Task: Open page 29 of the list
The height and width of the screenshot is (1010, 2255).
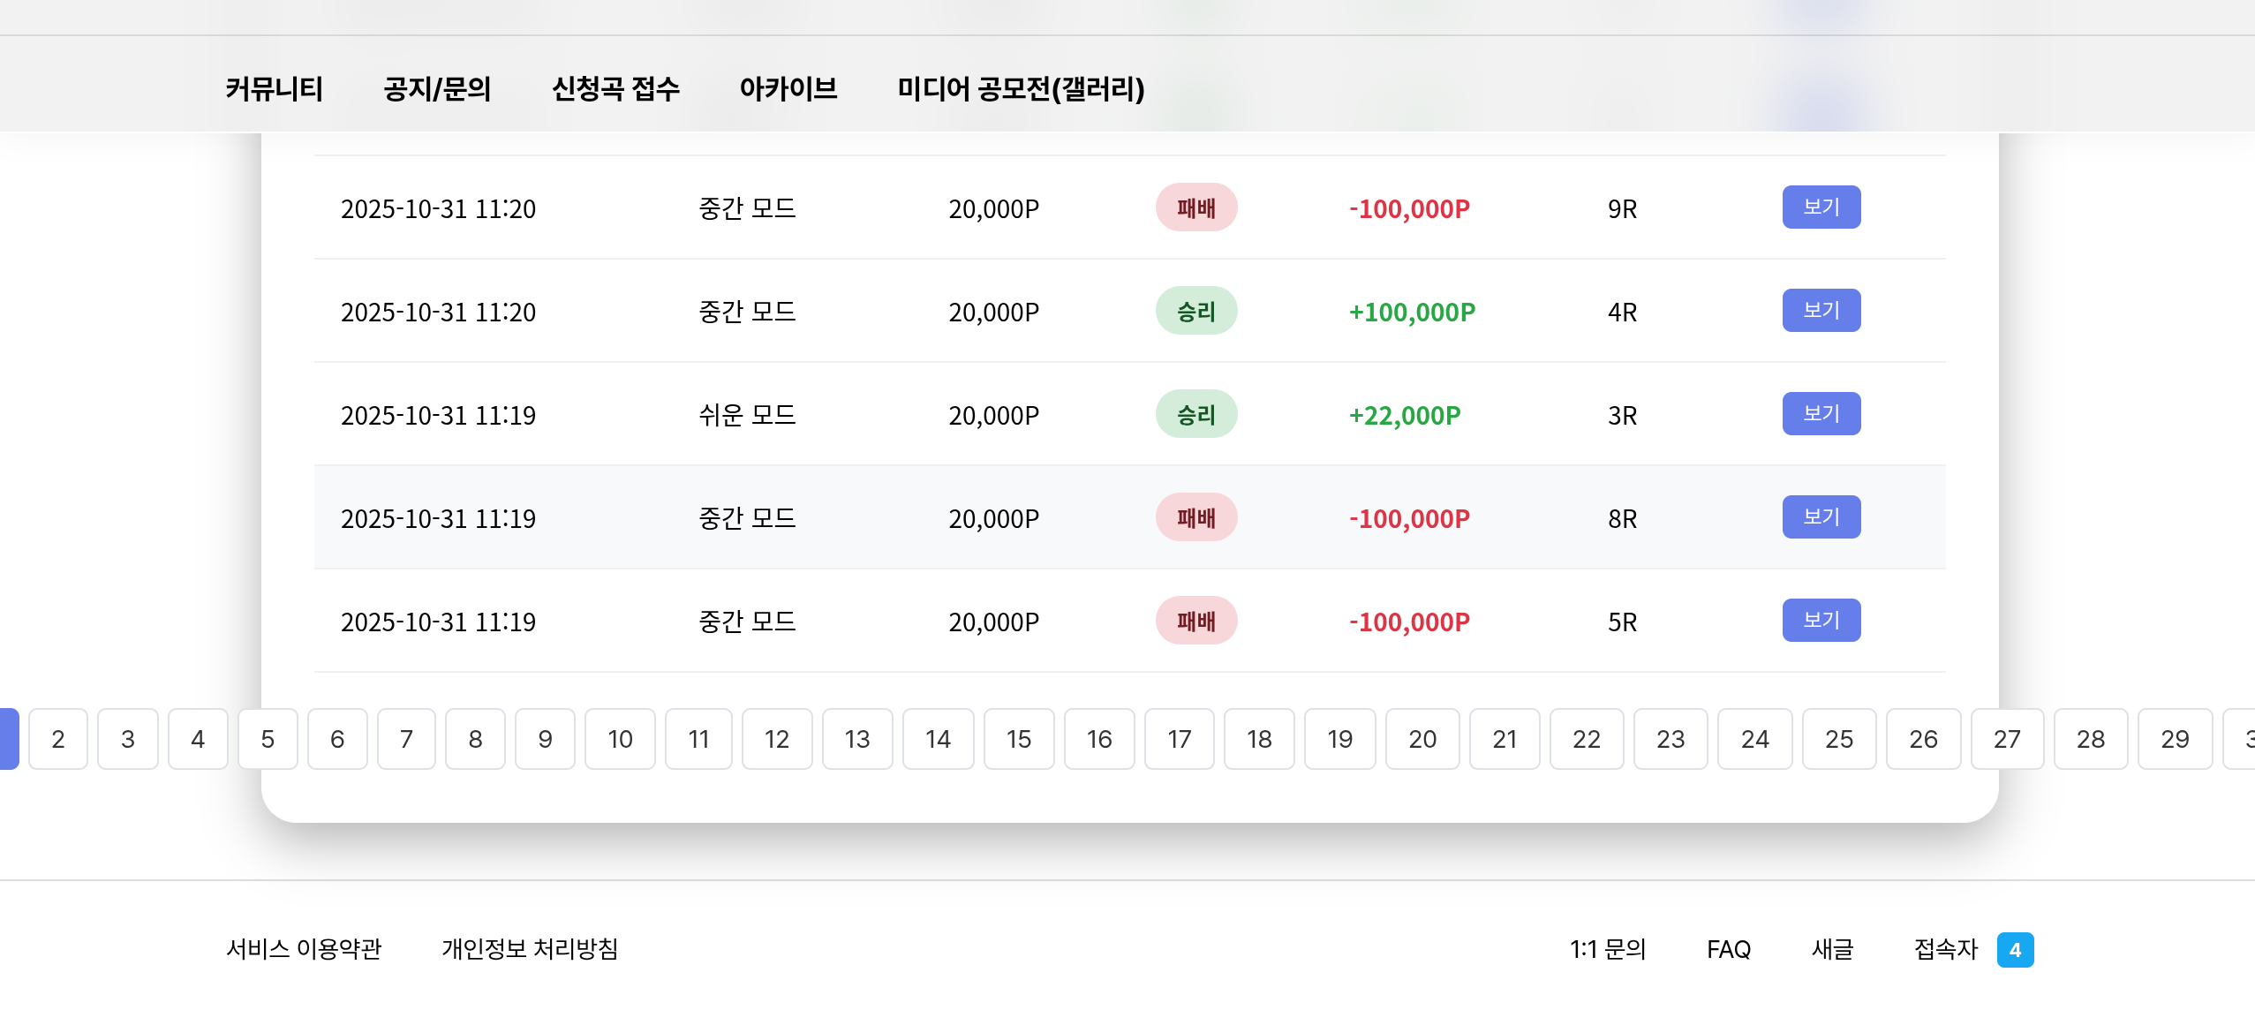Action: click(x=2174, y=739)
